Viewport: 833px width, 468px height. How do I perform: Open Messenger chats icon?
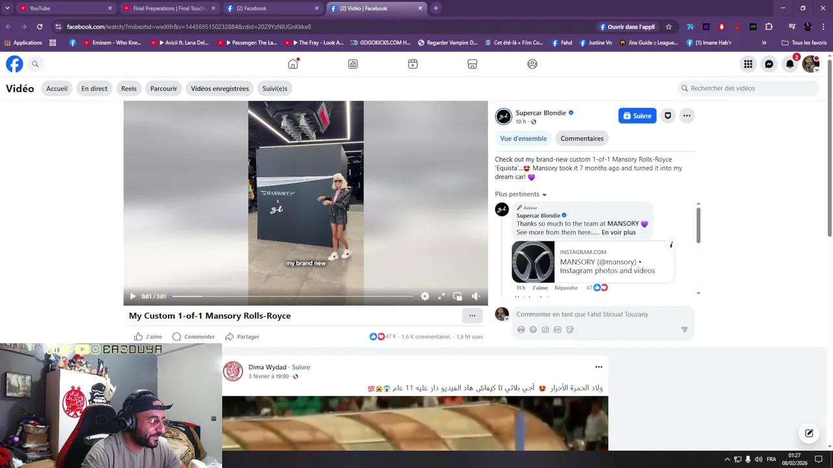[769, 64]
